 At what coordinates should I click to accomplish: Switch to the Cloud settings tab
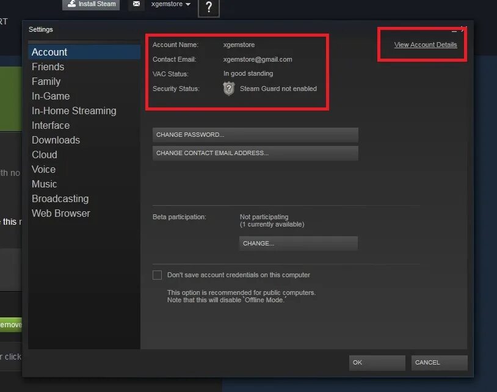point(84,154)
